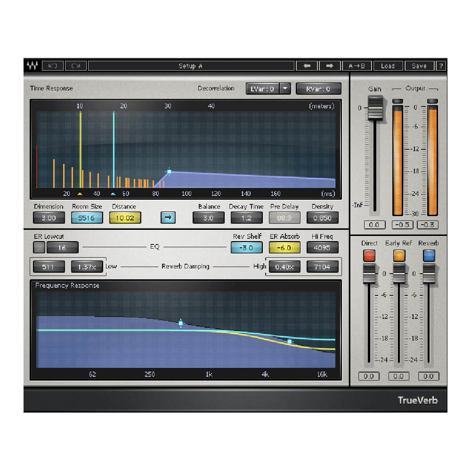
Task: Toggle the red Direct path button
Action: [x=369, y=256]
